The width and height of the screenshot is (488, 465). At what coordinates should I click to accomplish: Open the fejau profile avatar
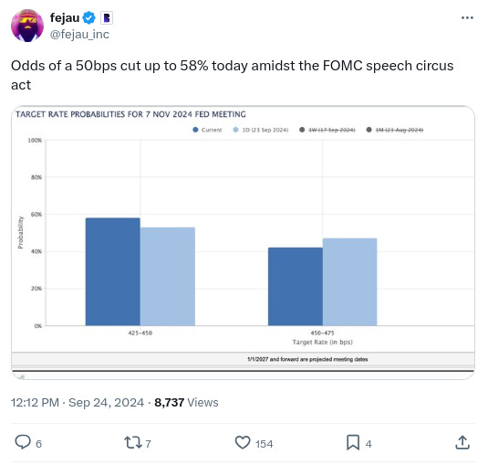27,26
